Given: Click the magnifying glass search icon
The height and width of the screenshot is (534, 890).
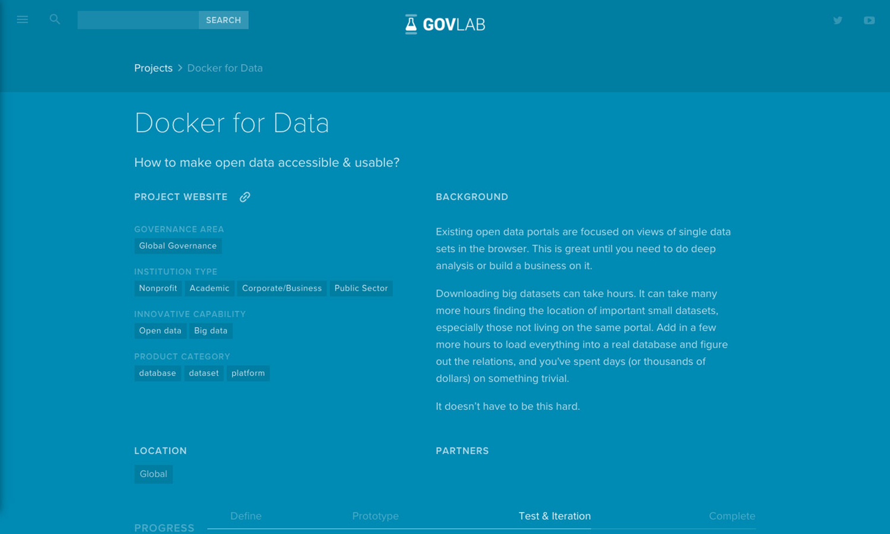Looking at the screenshot, I should point(55,20).
